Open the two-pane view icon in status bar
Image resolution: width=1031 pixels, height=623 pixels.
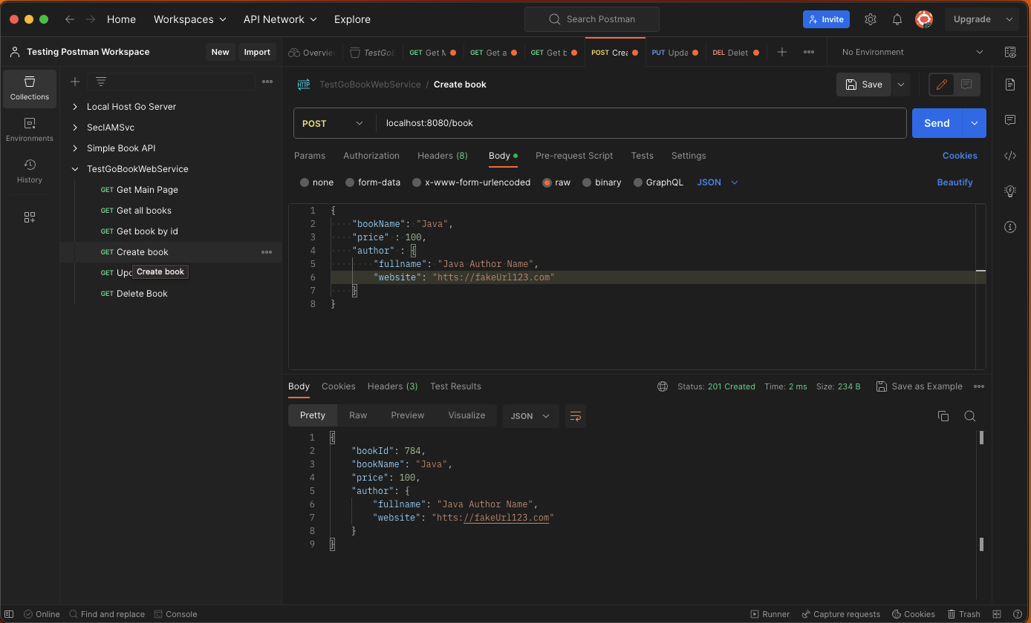coord(998,614)
